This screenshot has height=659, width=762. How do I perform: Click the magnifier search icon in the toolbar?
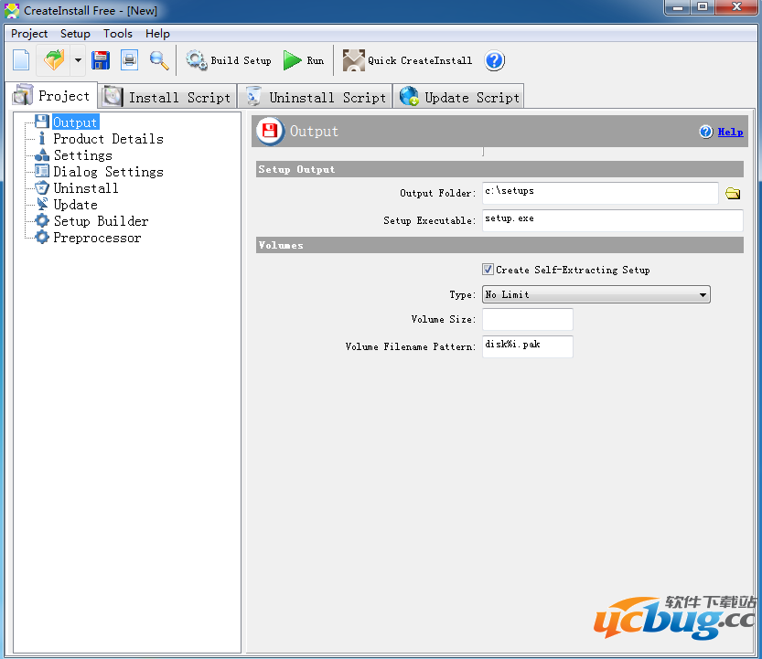pyautogui.click(x=159, y=61)
